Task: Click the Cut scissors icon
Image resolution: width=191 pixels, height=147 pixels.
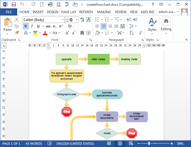Action: tap(17, 20)
